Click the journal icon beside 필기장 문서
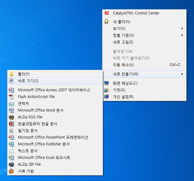194x181 pixels. tap(11, 131)
